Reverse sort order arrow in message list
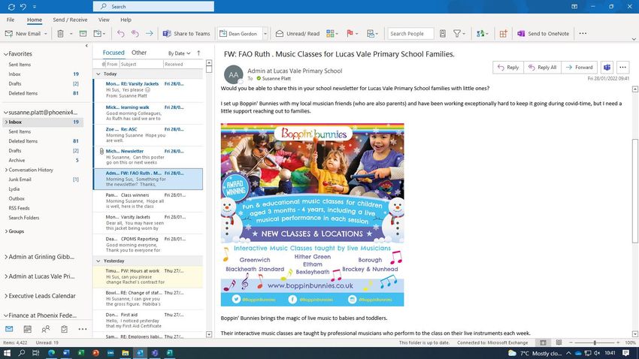Viewport: 639px width, 359px height. pyautogui.click(x=198, y=53)
